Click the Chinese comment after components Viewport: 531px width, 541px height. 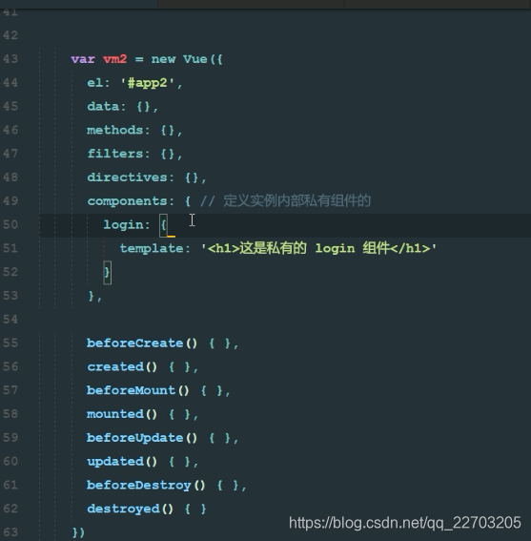[285, 200]
